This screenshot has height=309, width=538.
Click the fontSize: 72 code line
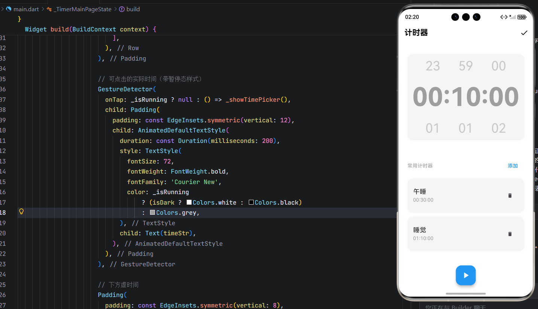tap(151, 161)
